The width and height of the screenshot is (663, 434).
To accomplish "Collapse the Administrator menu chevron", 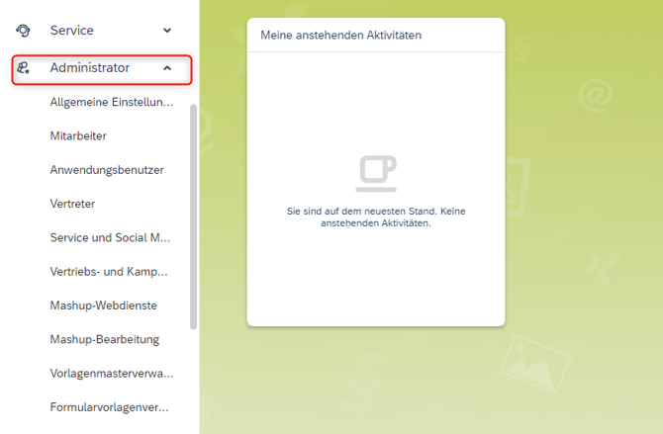I will coord(167,68).
